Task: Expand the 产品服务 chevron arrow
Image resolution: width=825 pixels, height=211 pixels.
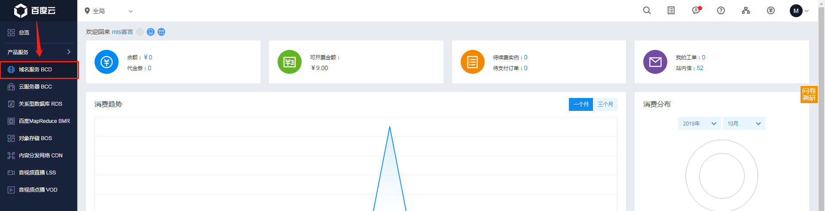Action: pyautogui.click(x=69, y=52)
